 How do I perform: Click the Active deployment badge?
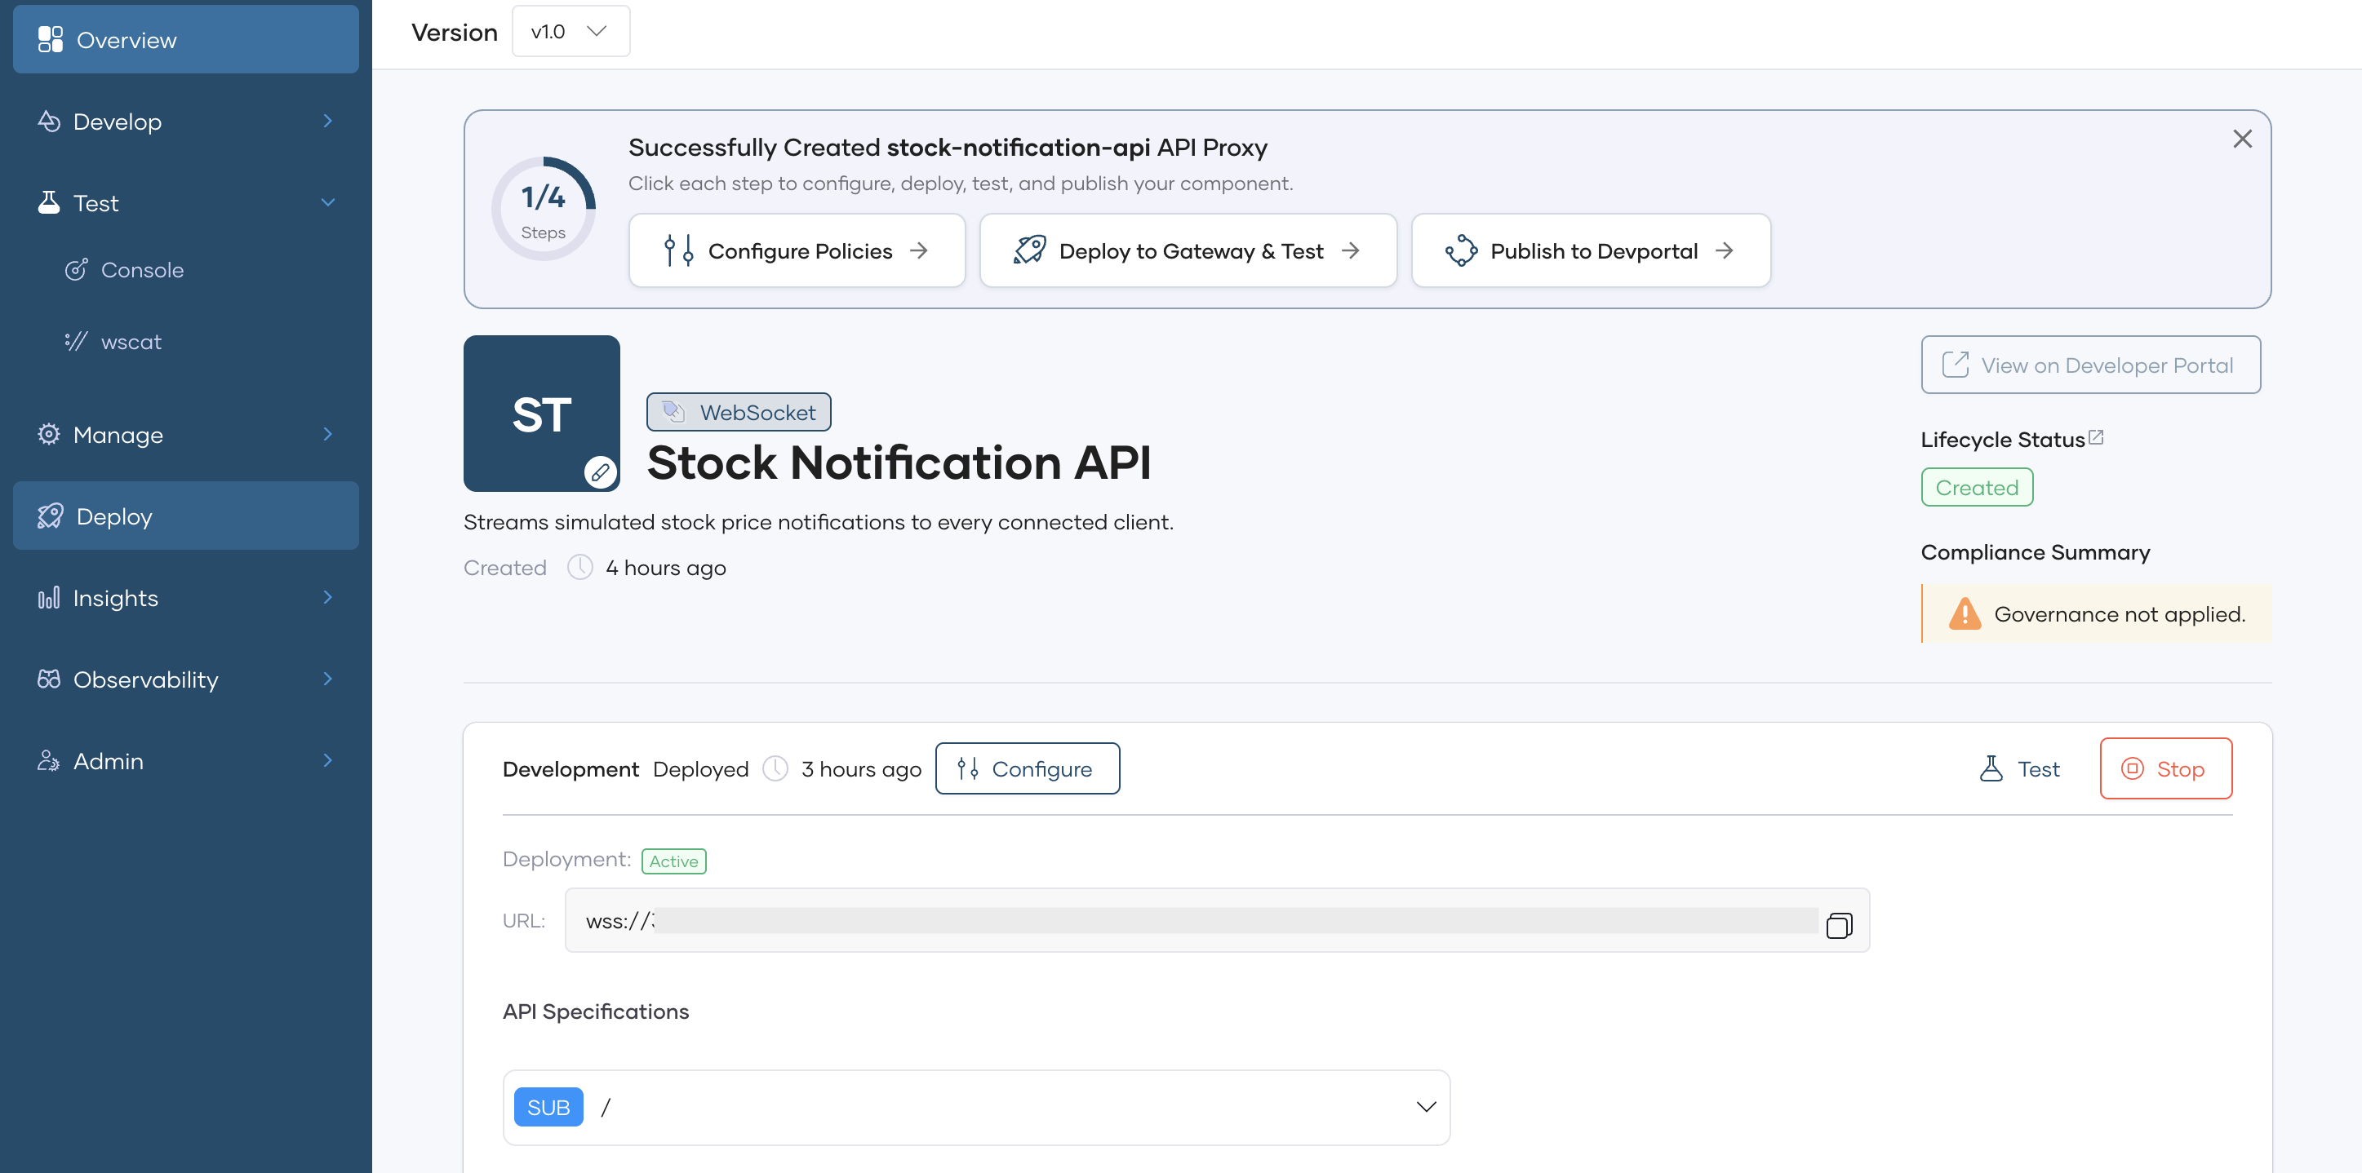pos(673,861)
